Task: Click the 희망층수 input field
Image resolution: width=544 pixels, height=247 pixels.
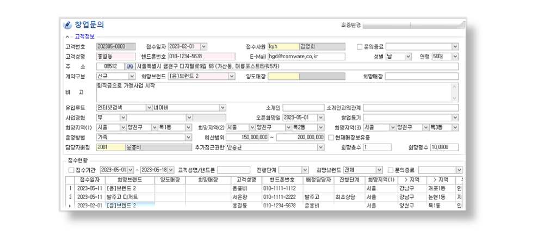Action: (377, 147)
